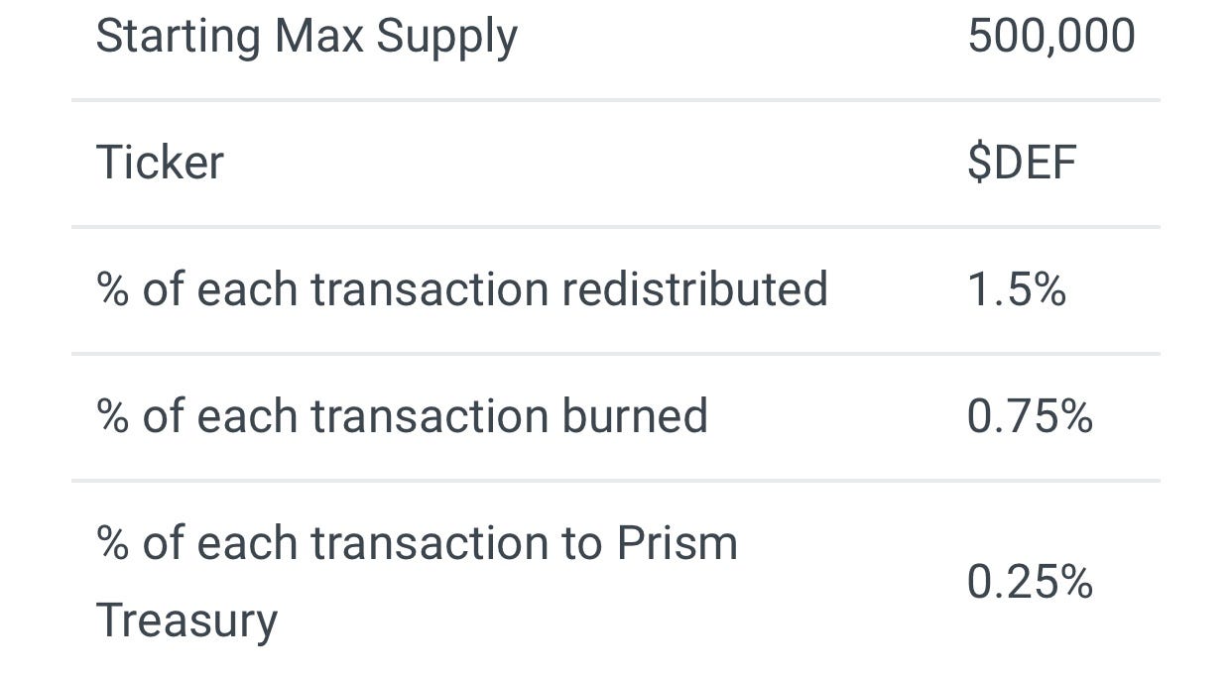Click the divider below the burned row
Screen dimensions: 1232x675
pyautogui.click(x=615, y=481)
